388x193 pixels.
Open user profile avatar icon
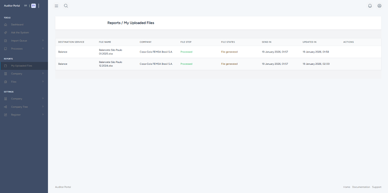click(x=379, y=6)
